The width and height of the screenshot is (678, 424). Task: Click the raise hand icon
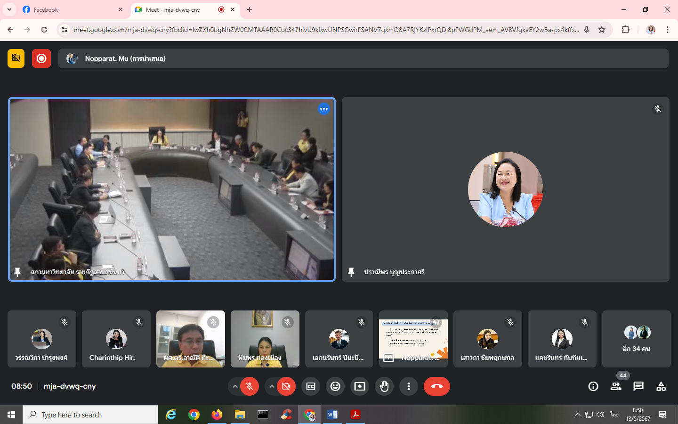click(384, 386)
